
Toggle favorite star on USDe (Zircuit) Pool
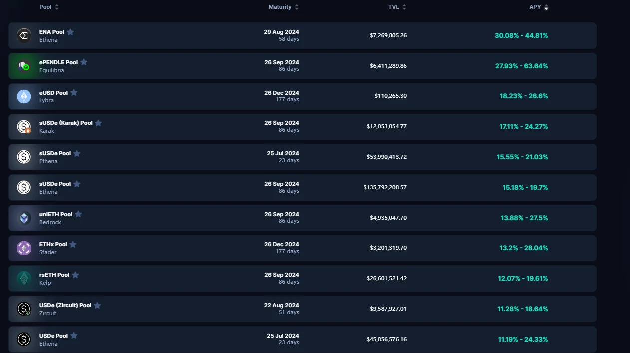click(97, 305)
